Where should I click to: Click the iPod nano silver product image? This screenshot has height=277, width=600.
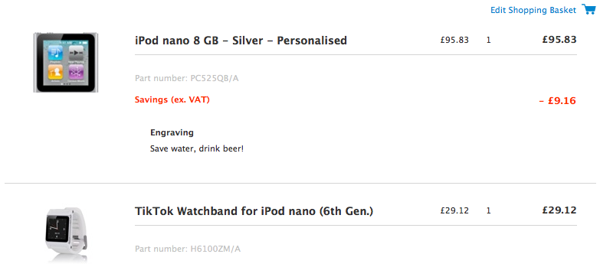66,62
